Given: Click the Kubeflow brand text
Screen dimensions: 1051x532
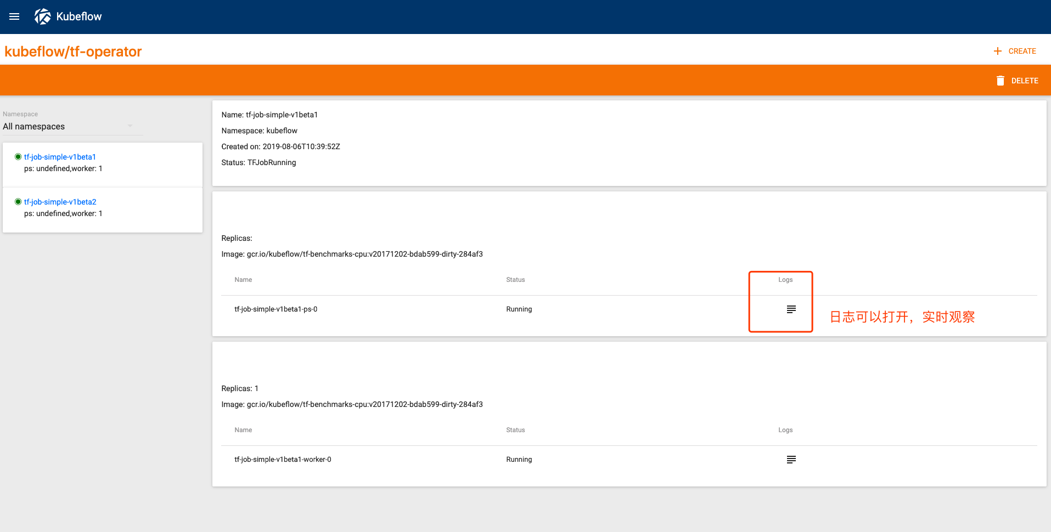Looking at the screenshot, I should [x=79, y=16].
